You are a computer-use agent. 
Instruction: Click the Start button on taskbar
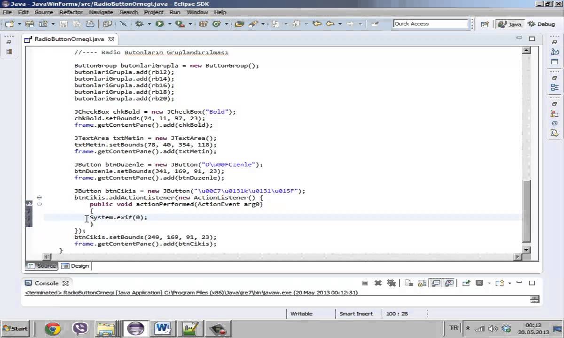tap(16, 329)
